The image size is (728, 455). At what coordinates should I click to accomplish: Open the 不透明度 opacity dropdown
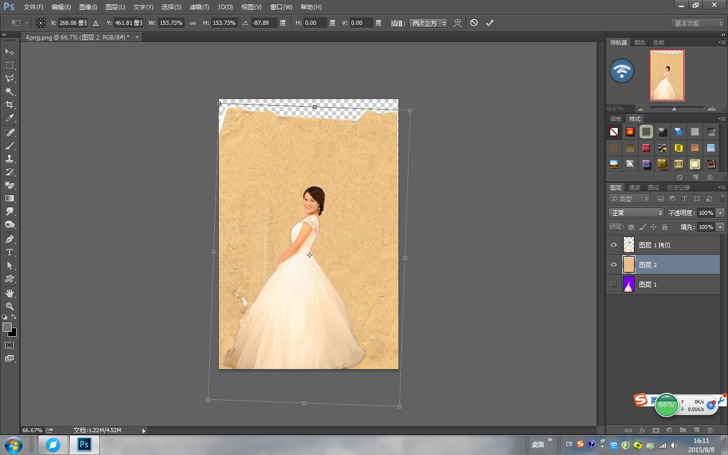click(721, 212)
